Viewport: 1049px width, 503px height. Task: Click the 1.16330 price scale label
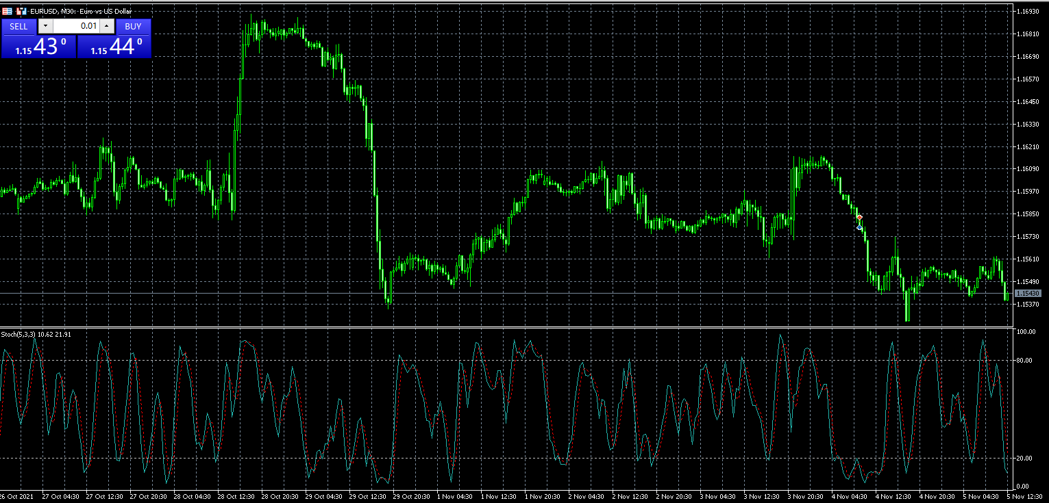1028,125
